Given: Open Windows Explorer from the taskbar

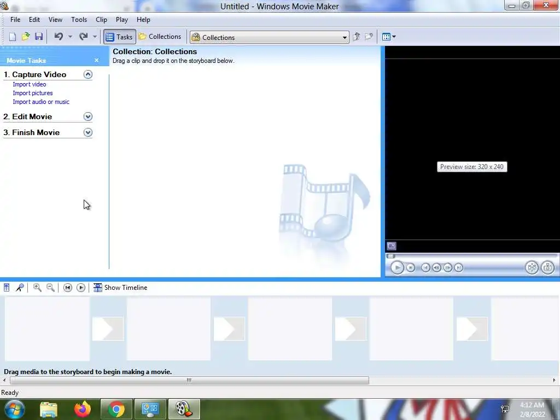Looking at the screenshot, I should coord(49,409).
